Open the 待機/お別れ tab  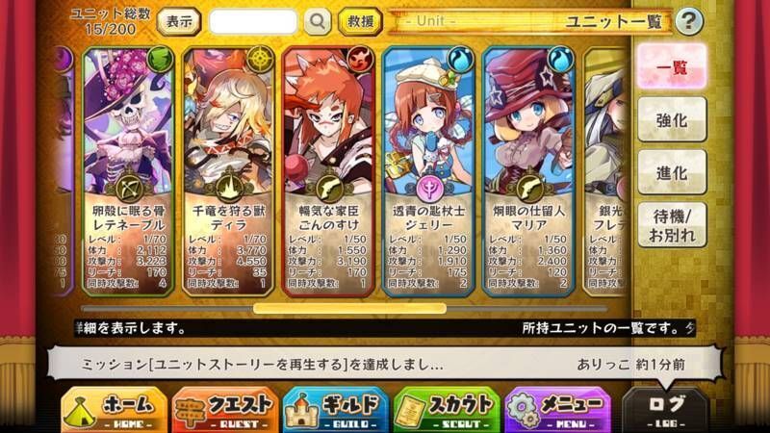672,225
